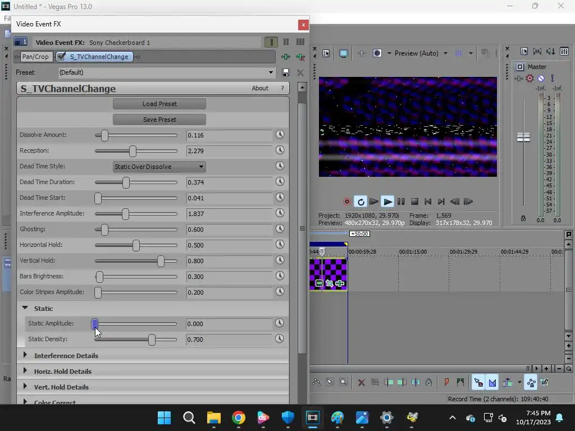Click the Static Density slider handle
The width and height of the screenshot is (575, 431).
coord(152,340)
